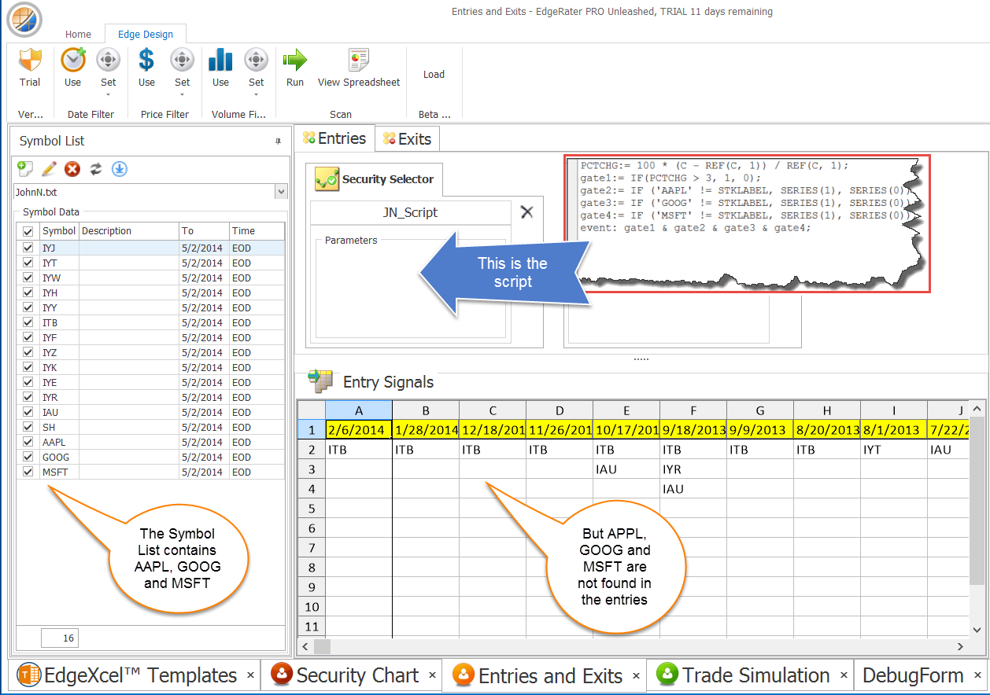Click Set in the Price Filter group
The height and width of the screenshot is (695, 990).
coord(182,71)
